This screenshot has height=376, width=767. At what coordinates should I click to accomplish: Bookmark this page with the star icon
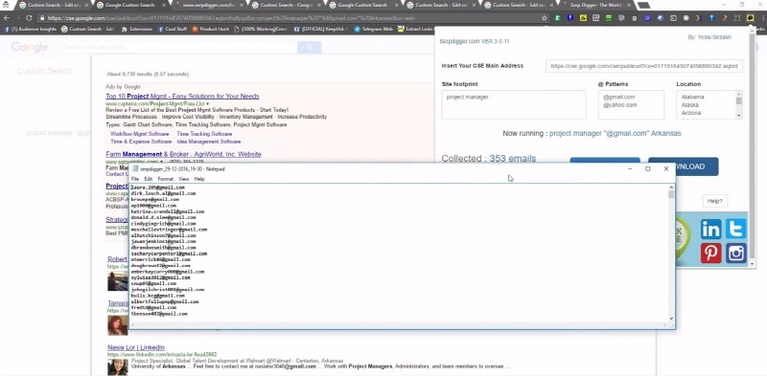pyautogui.click(x=545, y=18)
